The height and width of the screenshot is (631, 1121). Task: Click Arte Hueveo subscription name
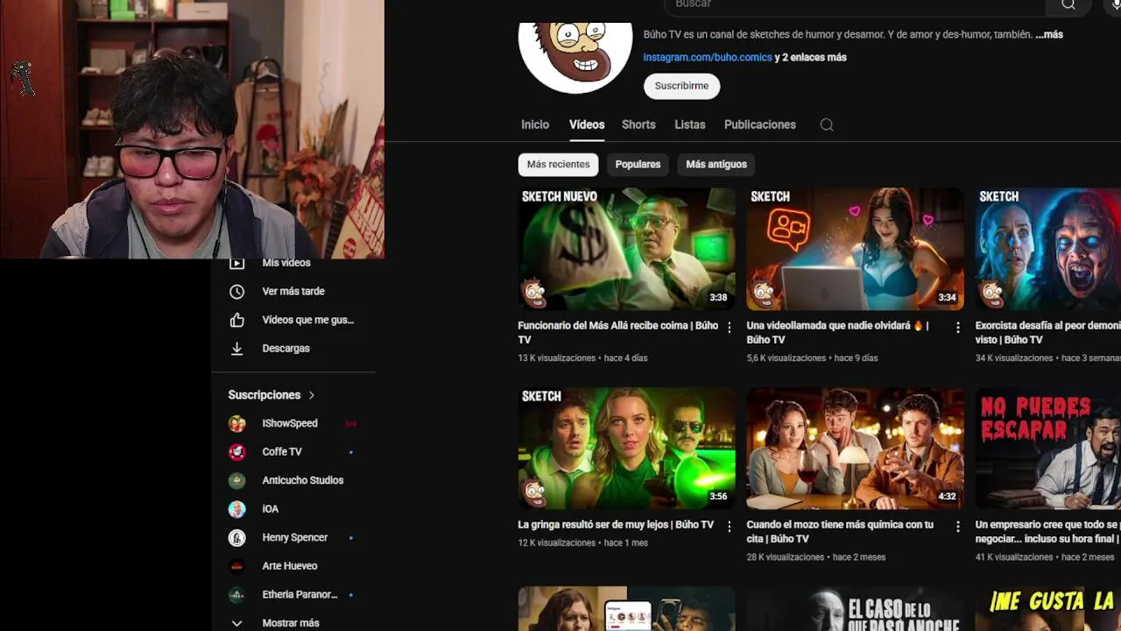point(290,566)
